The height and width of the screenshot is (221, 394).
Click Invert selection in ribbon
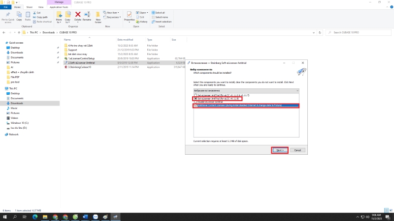(162, 22)
